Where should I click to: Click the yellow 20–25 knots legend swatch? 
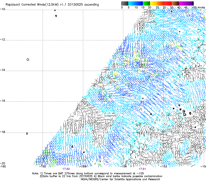154,3
